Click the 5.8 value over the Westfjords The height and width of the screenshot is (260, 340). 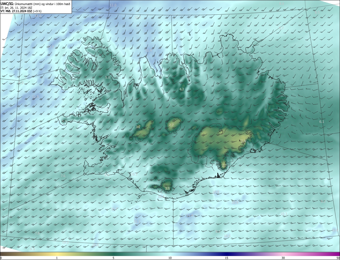108,78
